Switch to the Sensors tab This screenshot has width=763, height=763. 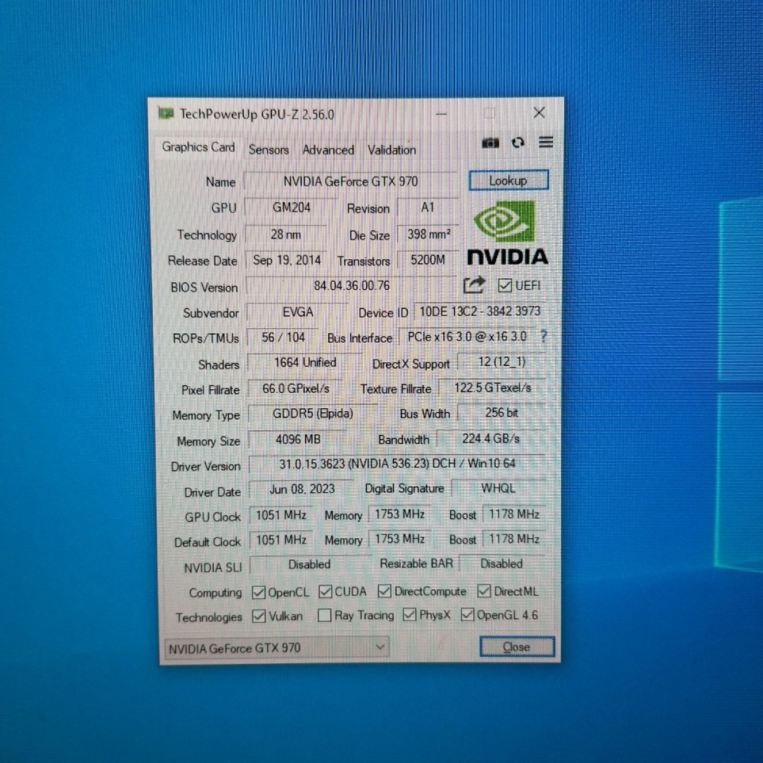point(268,150)
